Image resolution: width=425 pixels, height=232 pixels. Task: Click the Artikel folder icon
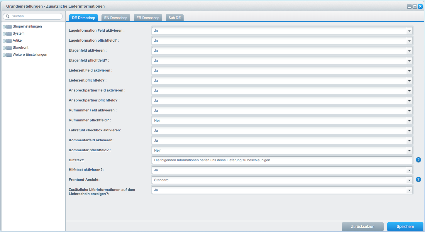click(x=9, y=40)
